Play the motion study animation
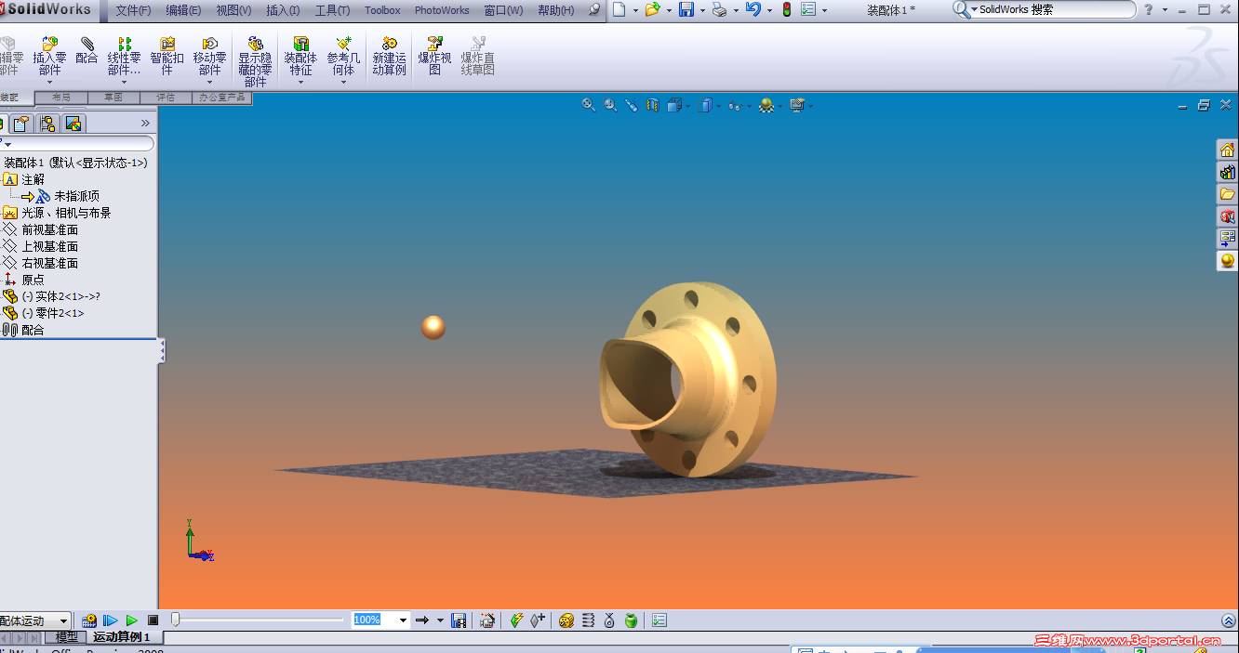Screen dimensions: 1239x653 click(x=131, y=620)
